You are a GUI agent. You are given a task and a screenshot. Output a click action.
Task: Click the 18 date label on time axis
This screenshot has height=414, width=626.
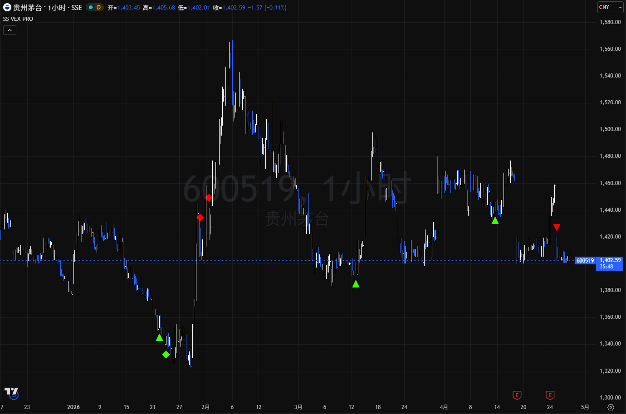(x=378, y=407)
